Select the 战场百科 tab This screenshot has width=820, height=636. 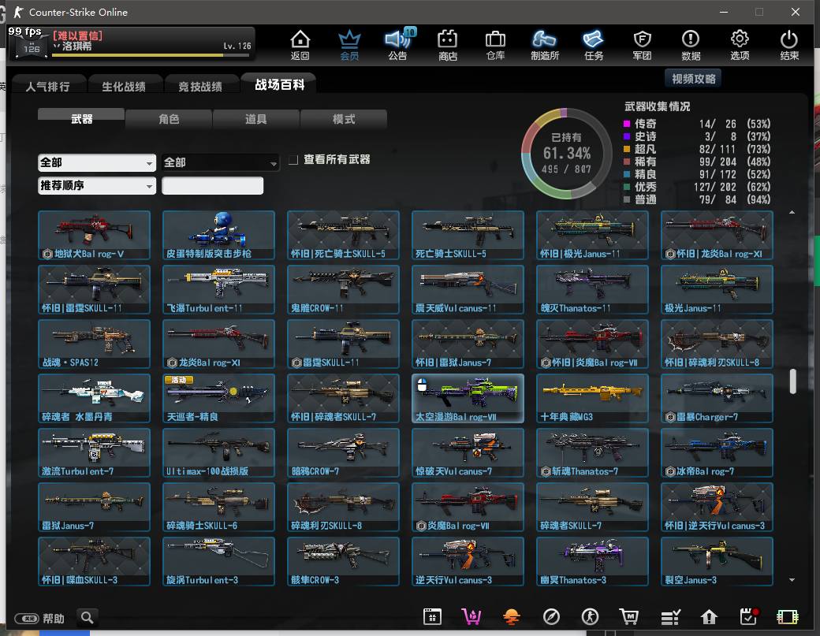(279, 84)
